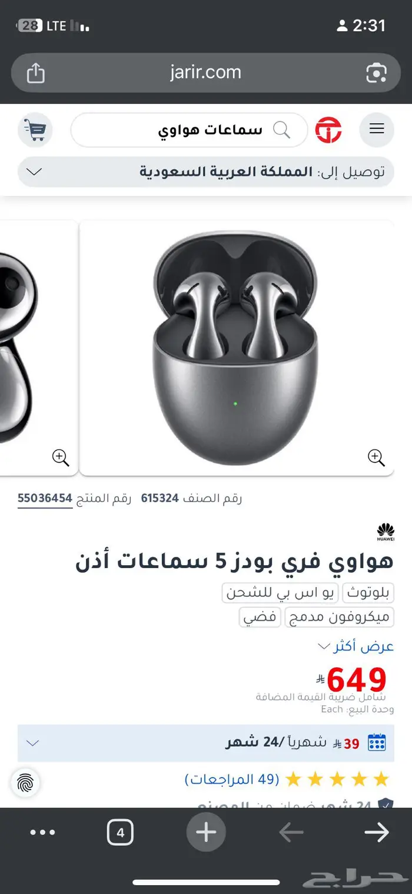This screenshot has width=412, height=894.
Task: Open a new browser tab
Action: (206, 832)
